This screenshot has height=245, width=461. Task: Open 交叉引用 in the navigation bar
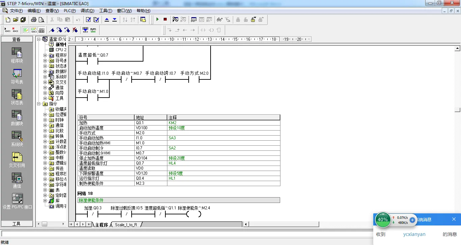click(17, 160)
